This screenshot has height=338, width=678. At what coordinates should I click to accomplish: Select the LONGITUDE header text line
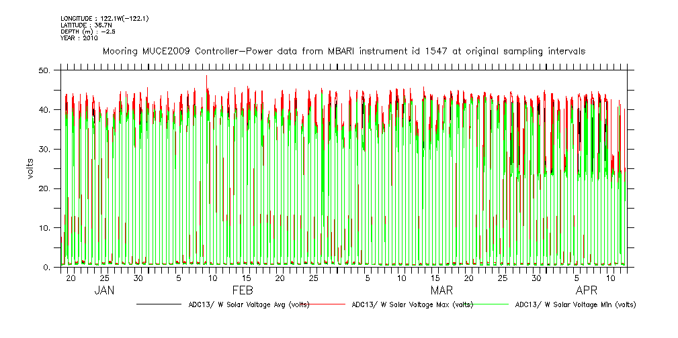coord(103,18)
